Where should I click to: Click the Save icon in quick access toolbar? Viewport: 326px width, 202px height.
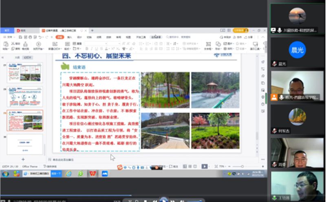20,37
